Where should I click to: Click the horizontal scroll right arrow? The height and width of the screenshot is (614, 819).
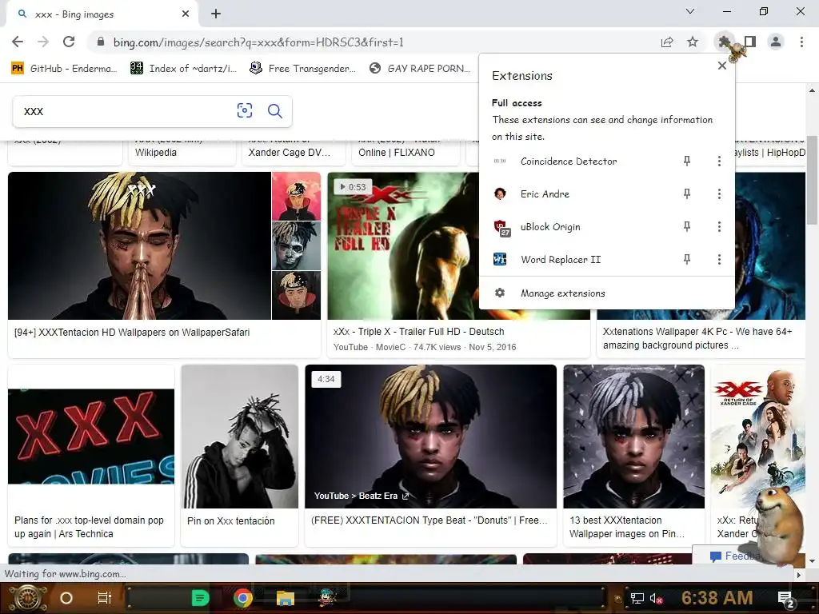[x=799, y=574]
